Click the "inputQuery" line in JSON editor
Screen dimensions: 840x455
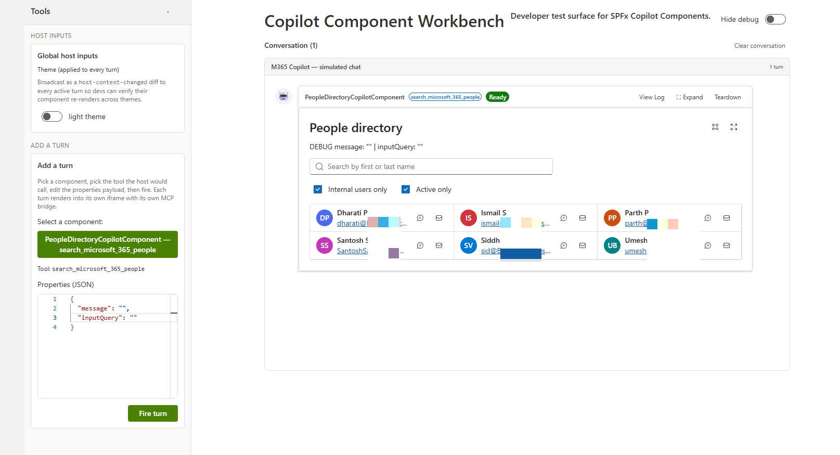pos(107,318)
